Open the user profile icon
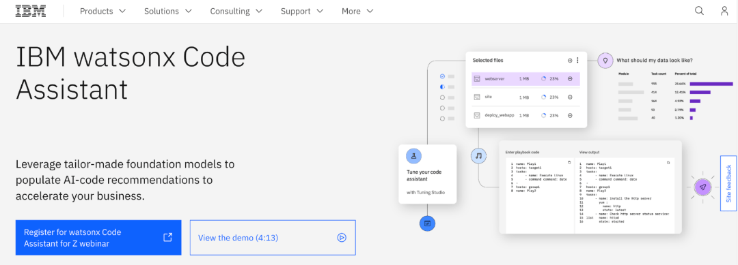The image size is (738, 265). click(x=724, y=11)
